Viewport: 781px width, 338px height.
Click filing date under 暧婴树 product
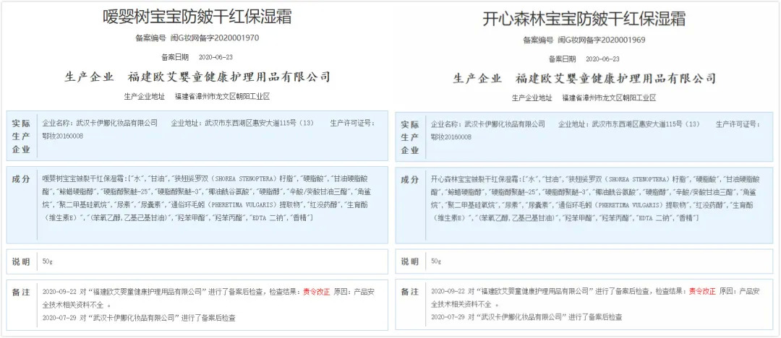click(x=215, y=57)
